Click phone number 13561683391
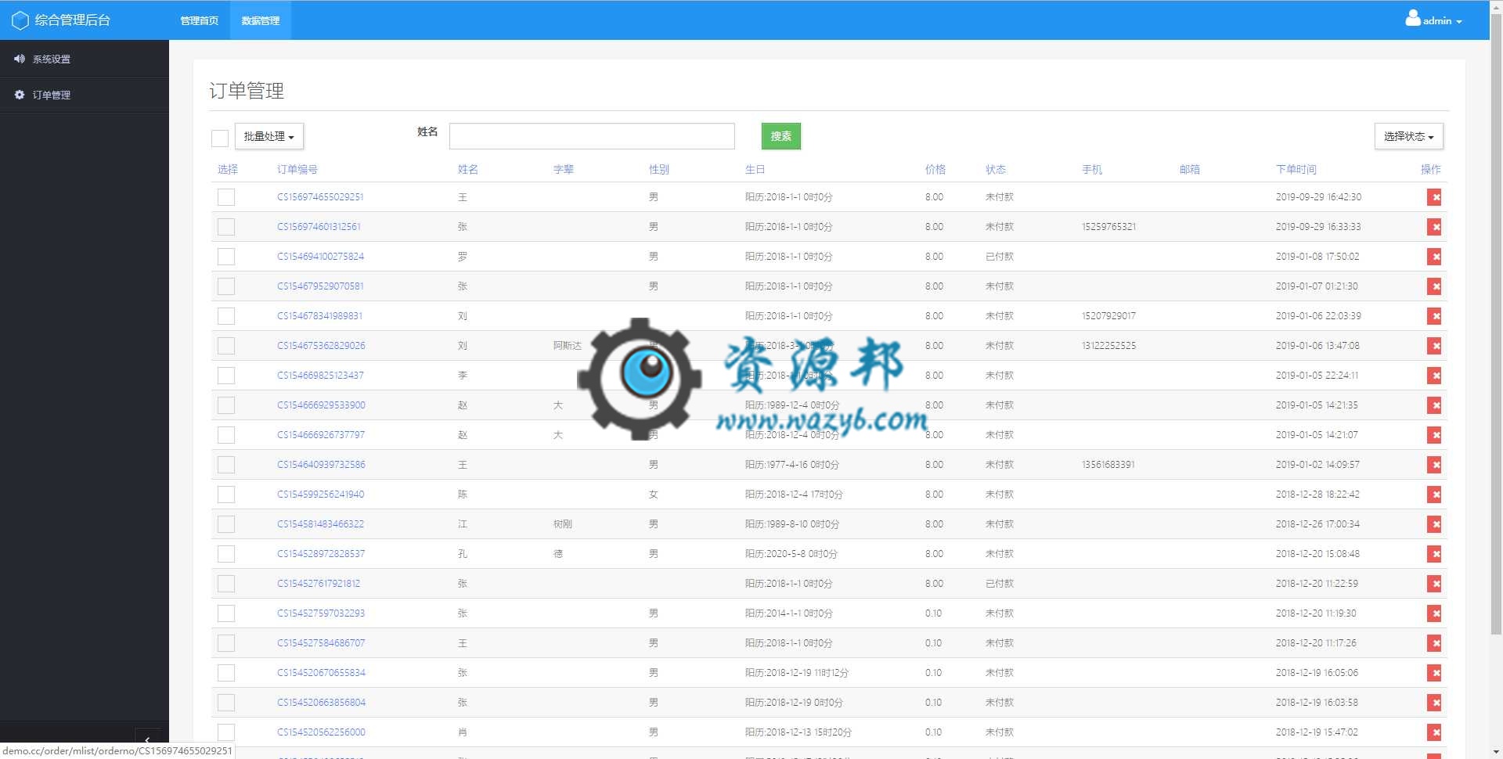The image size is (1503, 759). (1108, 465)
